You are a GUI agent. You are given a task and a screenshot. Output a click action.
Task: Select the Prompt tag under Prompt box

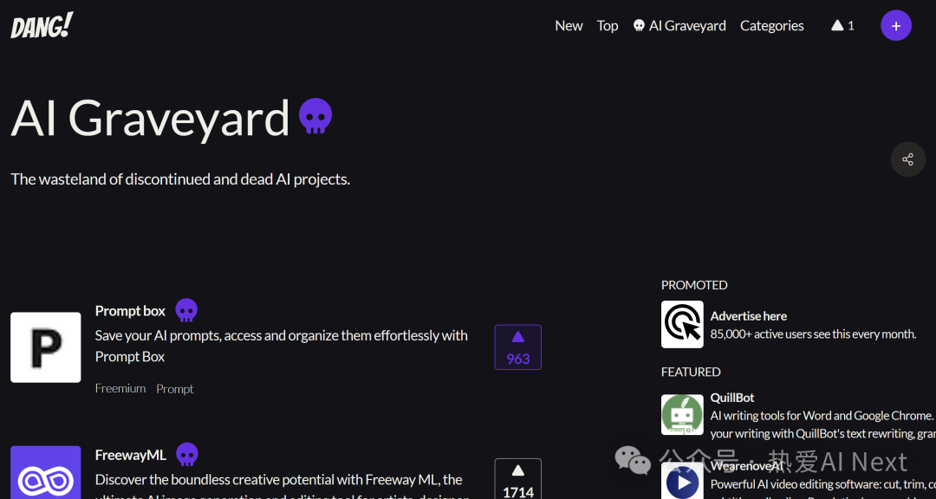[175, 389]
